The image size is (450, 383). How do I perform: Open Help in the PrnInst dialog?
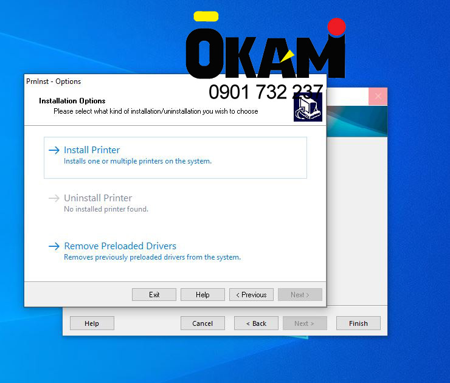coord(202,295)
